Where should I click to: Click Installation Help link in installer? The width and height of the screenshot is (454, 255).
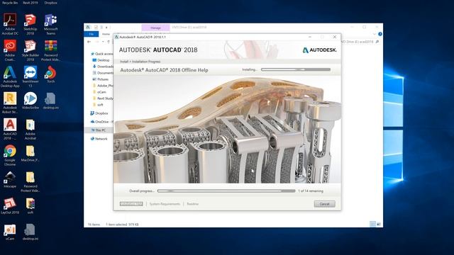click(x=131, y=204)
